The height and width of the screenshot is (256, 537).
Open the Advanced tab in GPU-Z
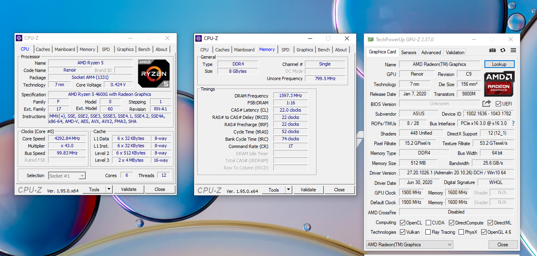(431, 53)
